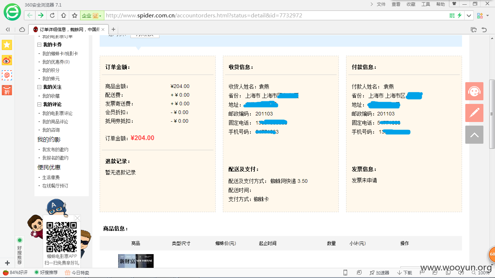
Task: Open the 文件 menu
Action: tap(381, 4)
